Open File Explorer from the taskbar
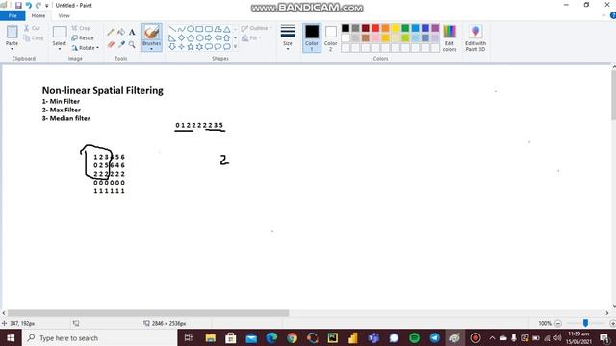This screenshot has height=346, width=616. pos(210,337)
